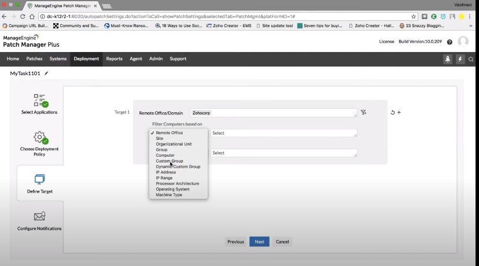Screen dimensions: 479x266
Task: Click the ManageEngine Patch Manager Plus logo
Action: (31, 41)
